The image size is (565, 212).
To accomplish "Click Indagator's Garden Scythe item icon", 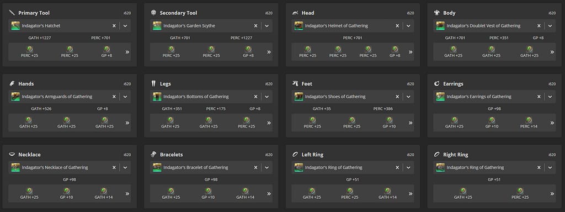I will [x=157, y=26].
